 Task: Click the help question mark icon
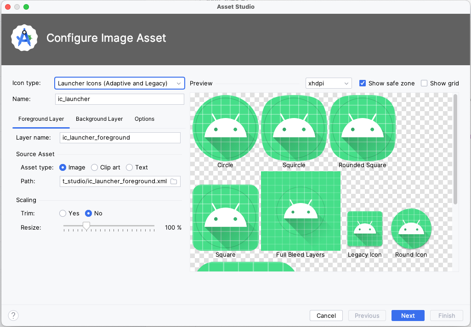(13, 316)
